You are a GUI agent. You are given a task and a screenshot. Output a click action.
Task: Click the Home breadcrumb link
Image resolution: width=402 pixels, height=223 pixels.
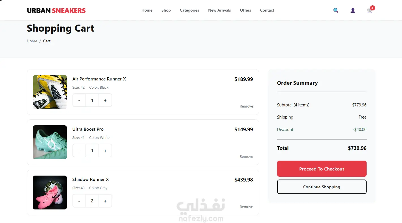[x=32, y=41]
